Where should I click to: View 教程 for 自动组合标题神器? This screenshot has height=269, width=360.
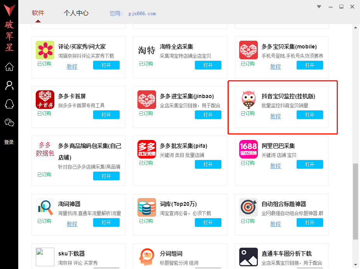pos(275,224)
